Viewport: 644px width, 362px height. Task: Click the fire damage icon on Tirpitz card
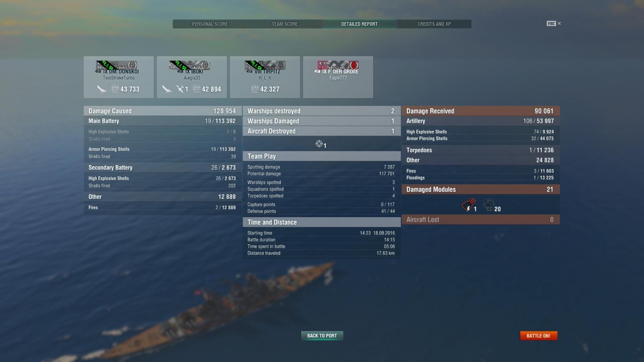(255, 88)
